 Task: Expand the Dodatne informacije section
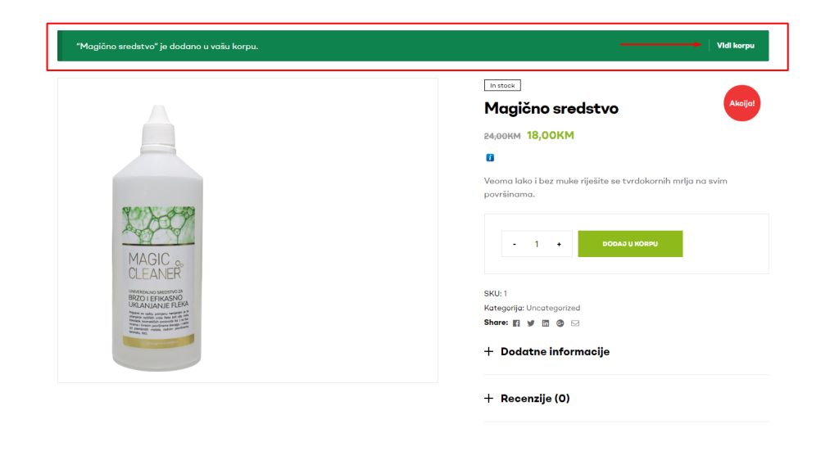pos(546,352)
